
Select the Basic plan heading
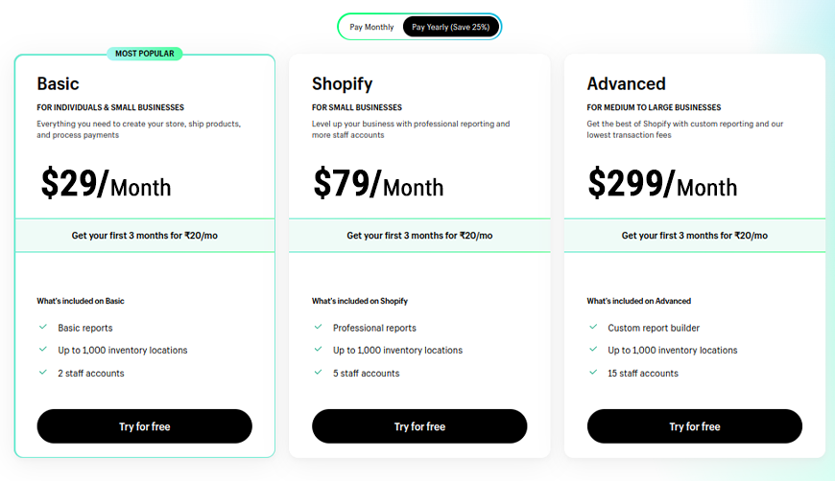[x=58, y=84]
